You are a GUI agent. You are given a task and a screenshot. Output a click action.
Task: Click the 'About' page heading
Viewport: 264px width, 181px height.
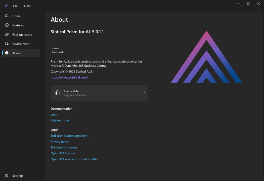[59, 20]
